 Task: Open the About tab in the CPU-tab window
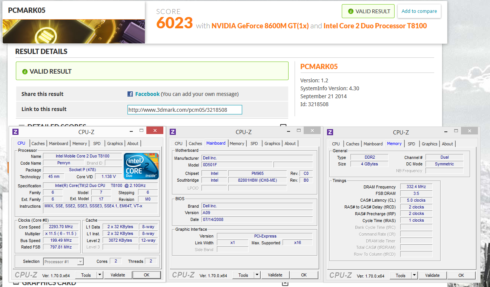pos(133,143)
